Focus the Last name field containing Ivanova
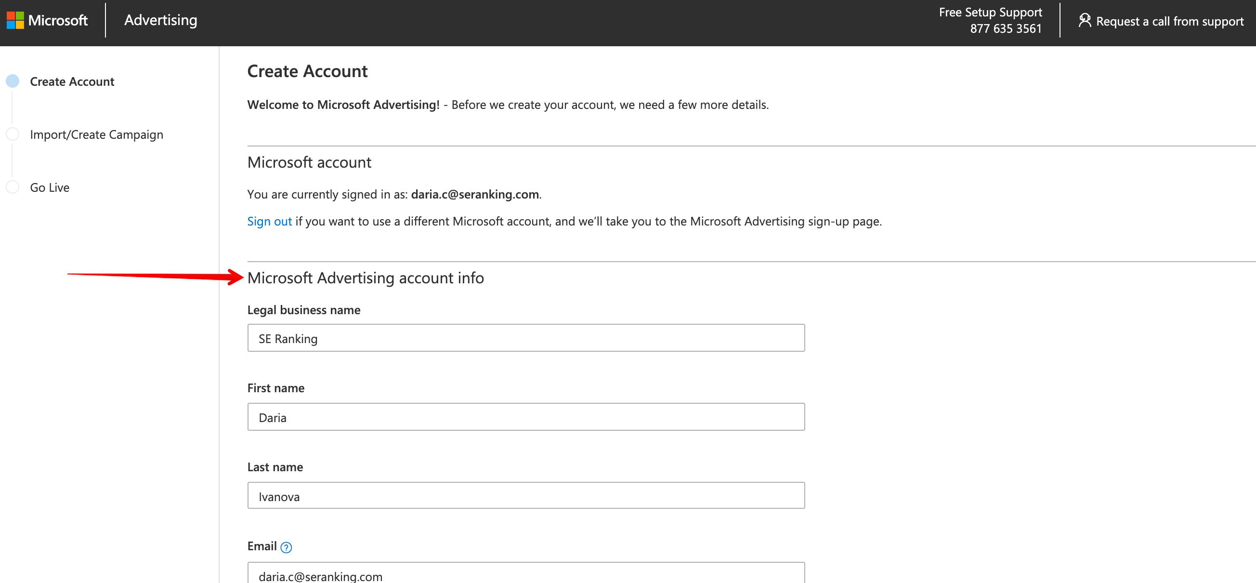Image resolution: width=1256 pixels, height=583 pixels. coord(526,496)
